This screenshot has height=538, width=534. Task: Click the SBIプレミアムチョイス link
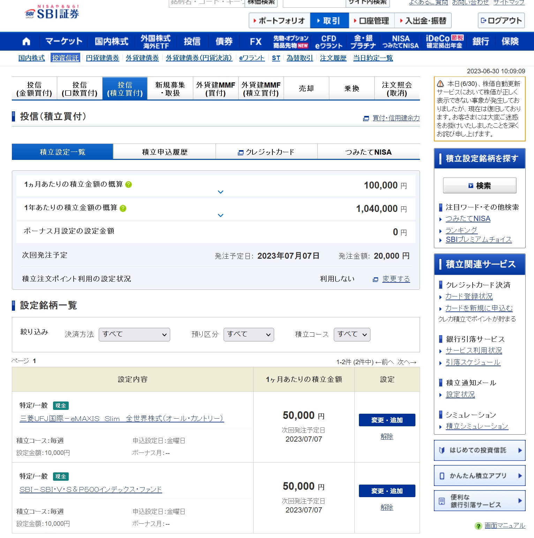tap(479, 239)
